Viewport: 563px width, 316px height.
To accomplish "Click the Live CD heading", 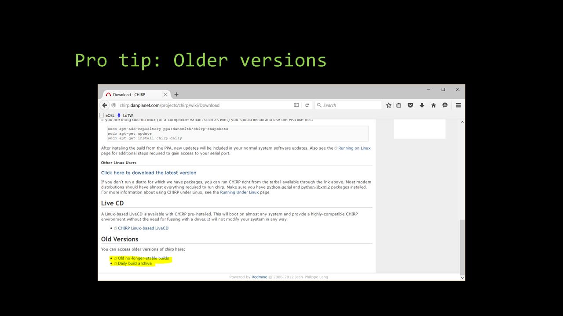I will (x=112, y=203).
